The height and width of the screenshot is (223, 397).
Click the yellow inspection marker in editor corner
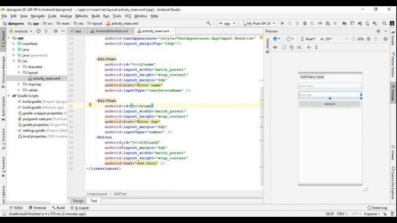point(261,38)
